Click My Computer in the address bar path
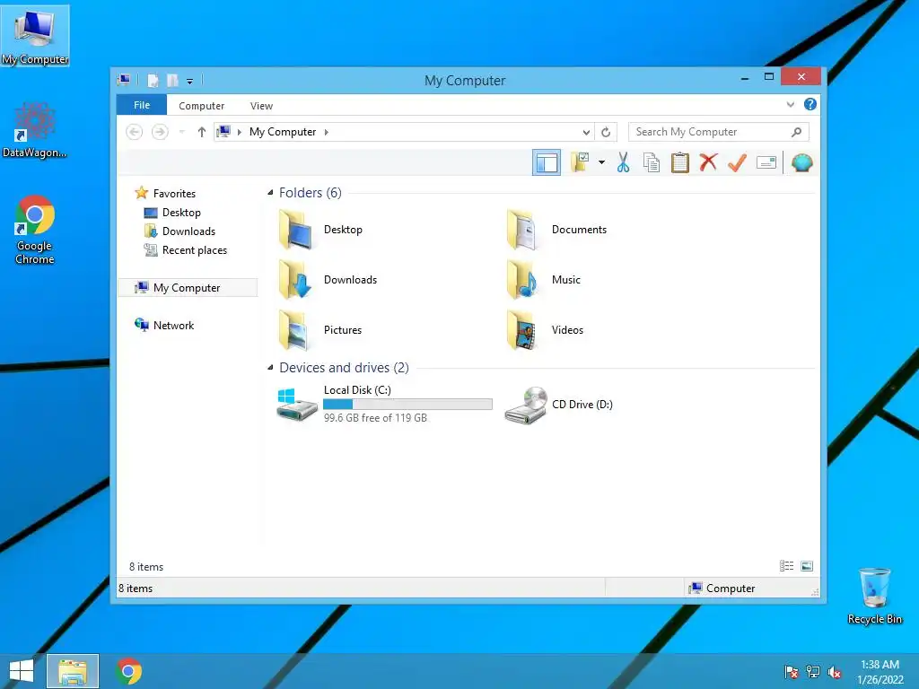This screenshot has height=689, width=919. pyautogui.click(x=283, y=132)
